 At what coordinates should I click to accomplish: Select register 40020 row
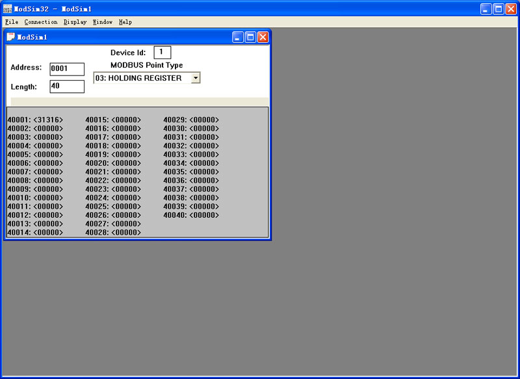click(113, 163)
